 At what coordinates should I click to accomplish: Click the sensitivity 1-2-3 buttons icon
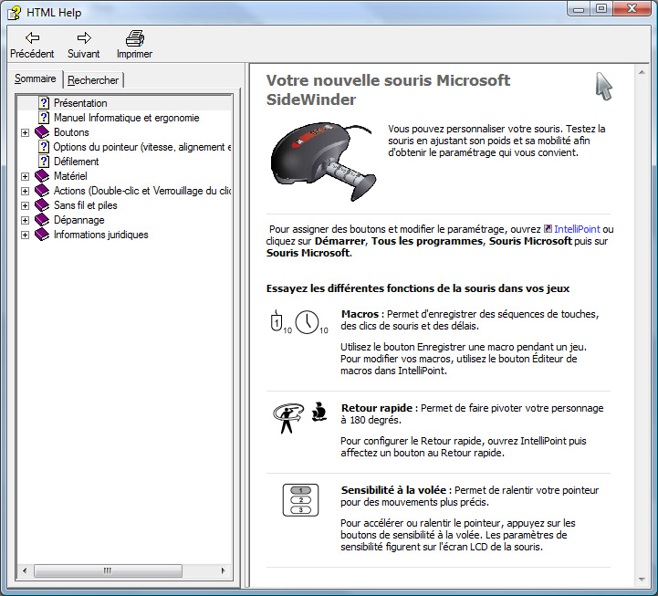[x=299, y=499]
